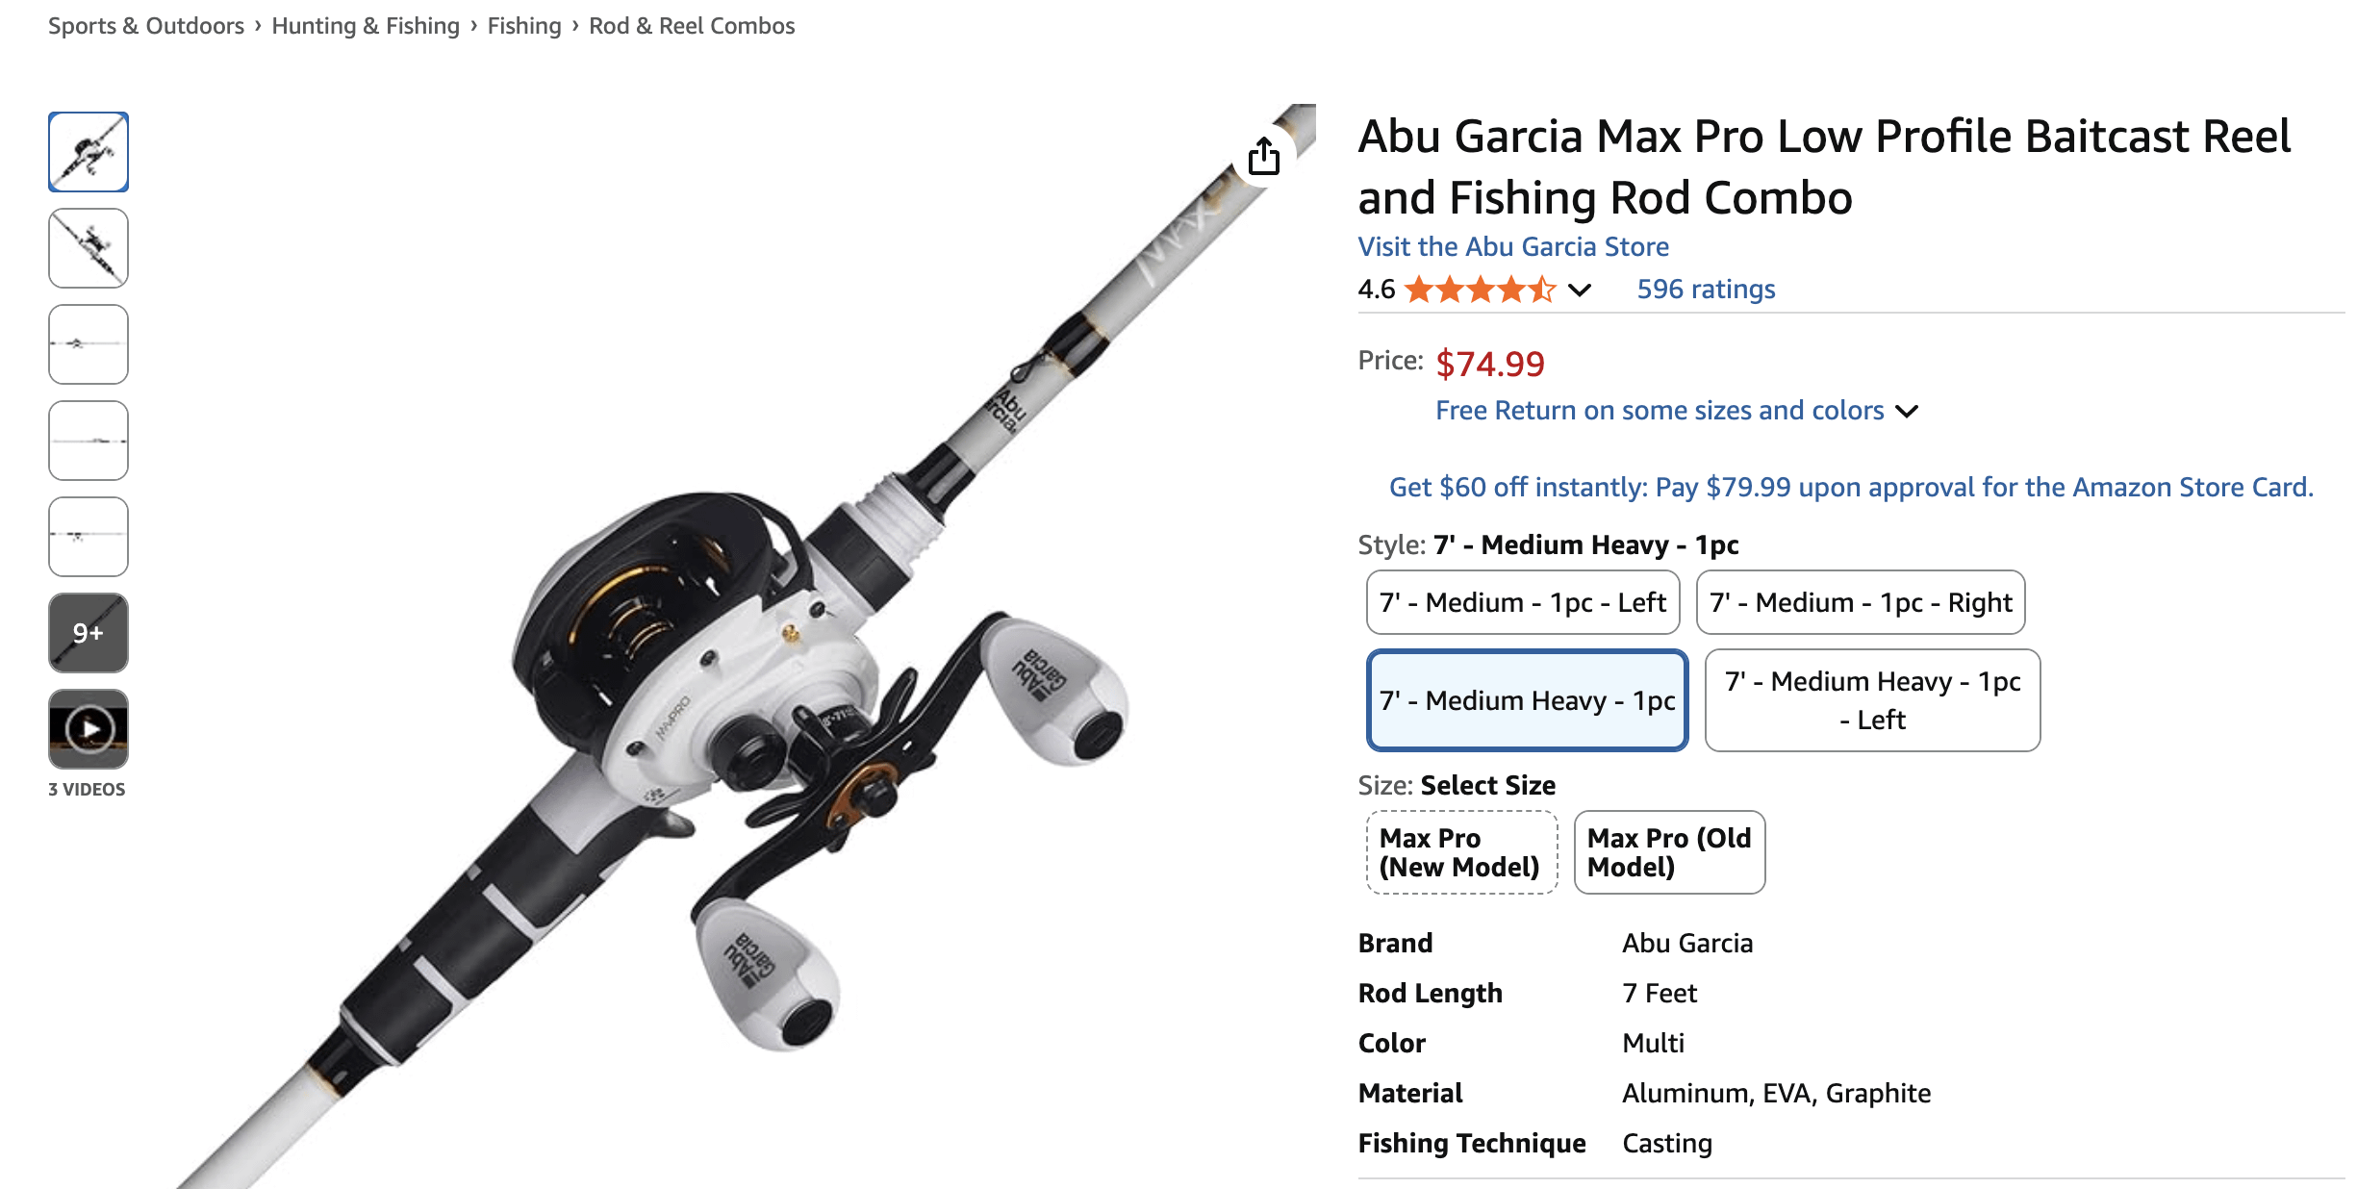The image size is (2357, 1189).
Task: Select the 7' - Medium Heavy - 1pc option
Action: pyautogui.click(x=1527, y=700)
